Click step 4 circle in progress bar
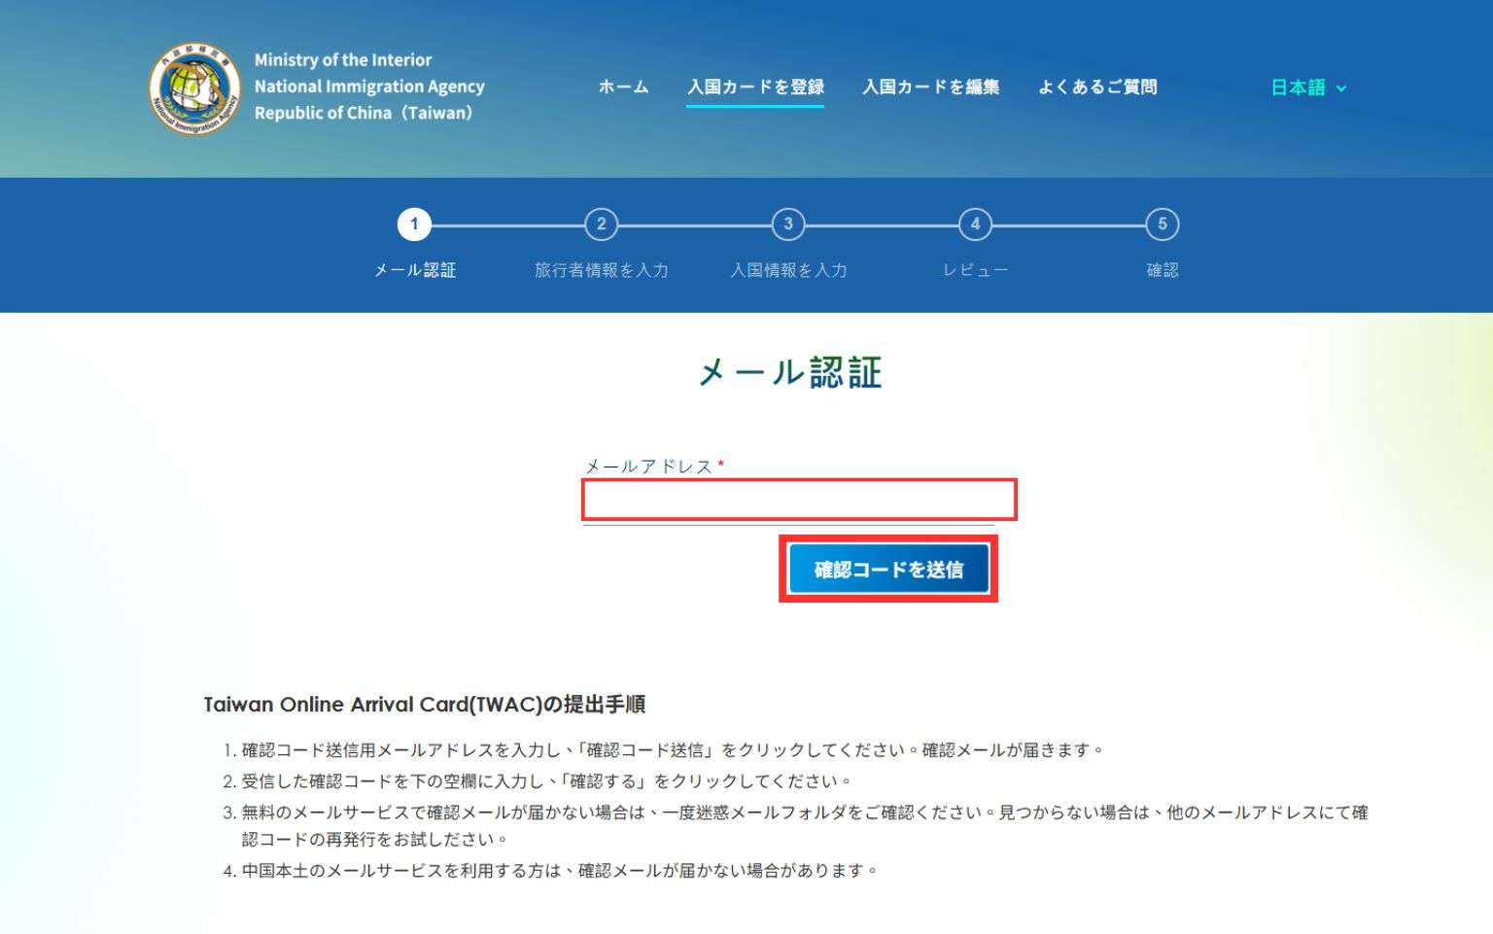The image size is (1493, 934). 975,225
